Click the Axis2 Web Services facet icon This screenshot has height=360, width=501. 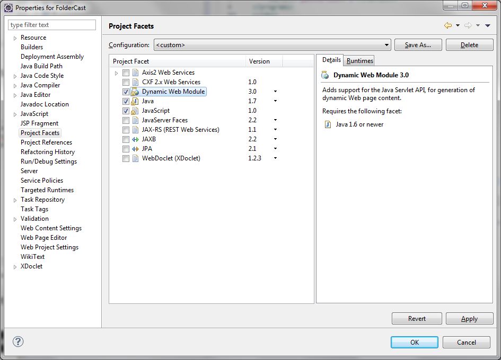tap(136, 73)
